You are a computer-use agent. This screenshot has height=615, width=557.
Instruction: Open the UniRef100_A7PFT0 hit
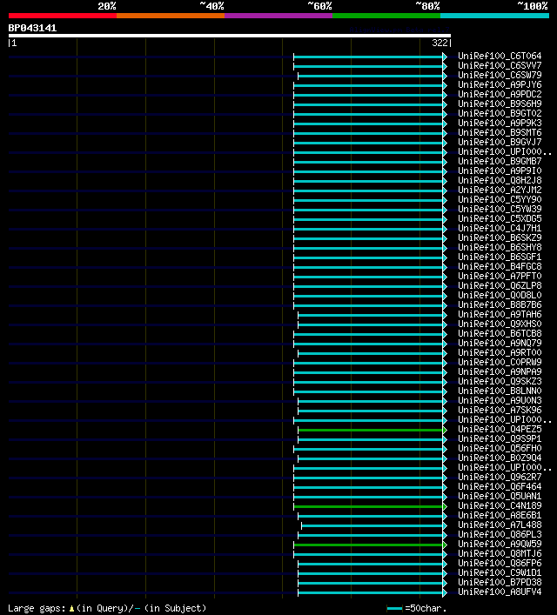point(500,276)
